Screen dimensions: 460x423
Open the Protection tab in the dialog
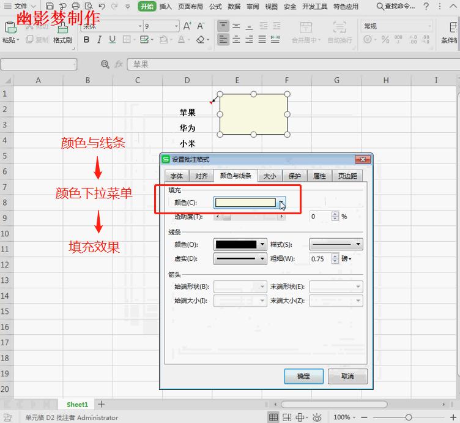point(295,176)
